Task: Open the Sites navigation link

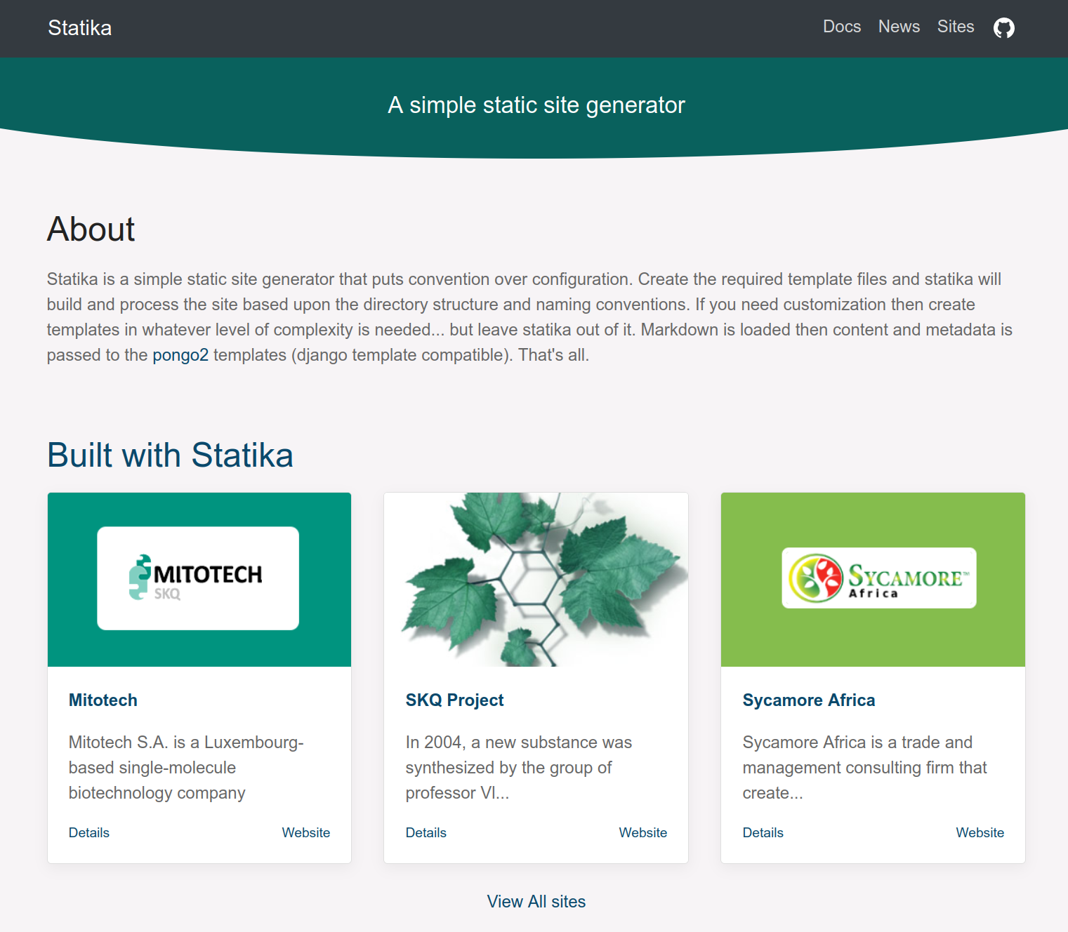Action: point(955,27)
